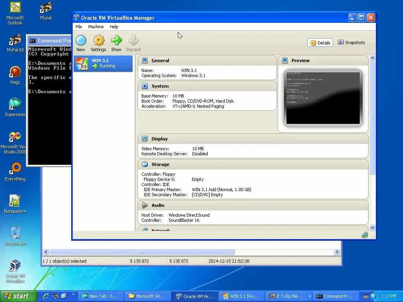Expand hidden system tray icons arrow
The image size is (403, 302).
point(373,296)
